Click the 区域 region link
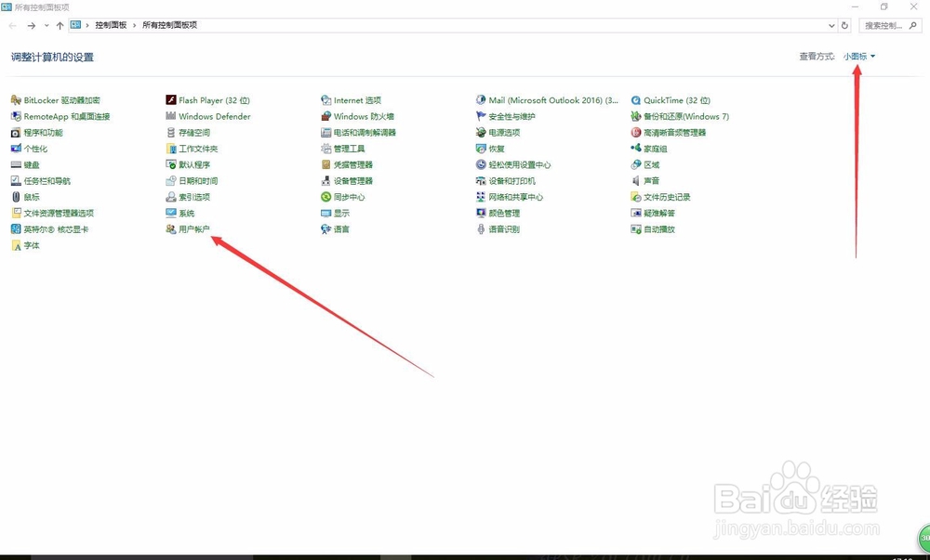 click(651, 164)
